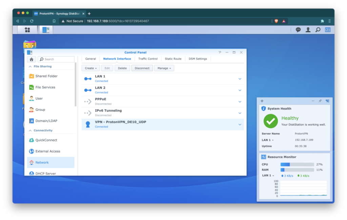Select the PPPoE interface row

click(163, 102)
